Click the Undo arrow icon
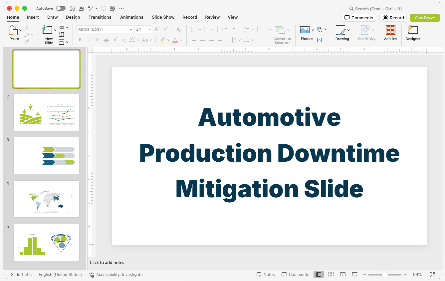Viewport: 445px width, 281px height. 90,8
